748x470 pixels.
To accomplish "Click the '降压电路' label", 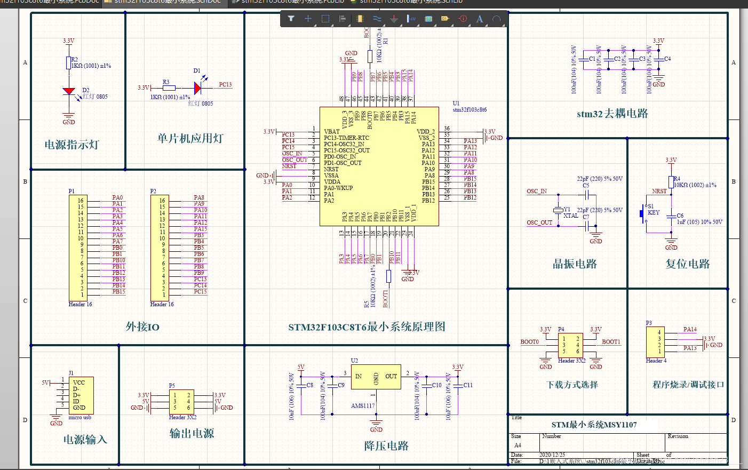I will (x=386, y=446).
